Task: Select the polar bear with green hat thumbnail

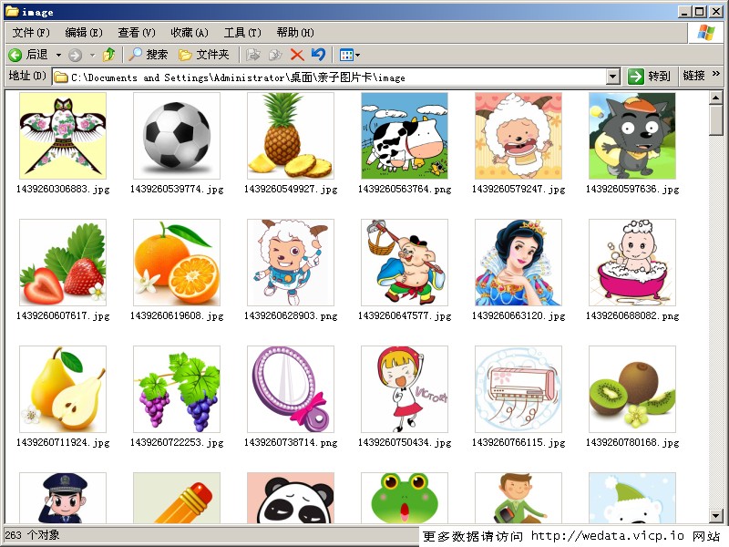Action: click(x=632, y=498)
